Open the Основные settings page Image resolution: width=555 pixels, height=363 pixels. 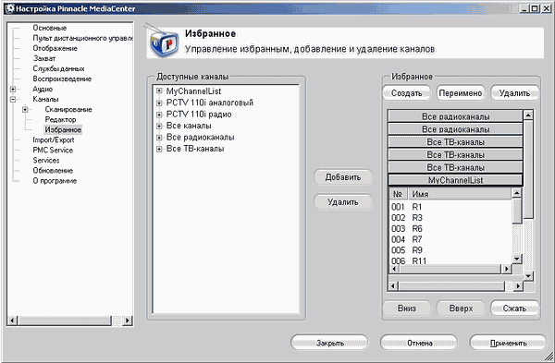pos(50,28)
